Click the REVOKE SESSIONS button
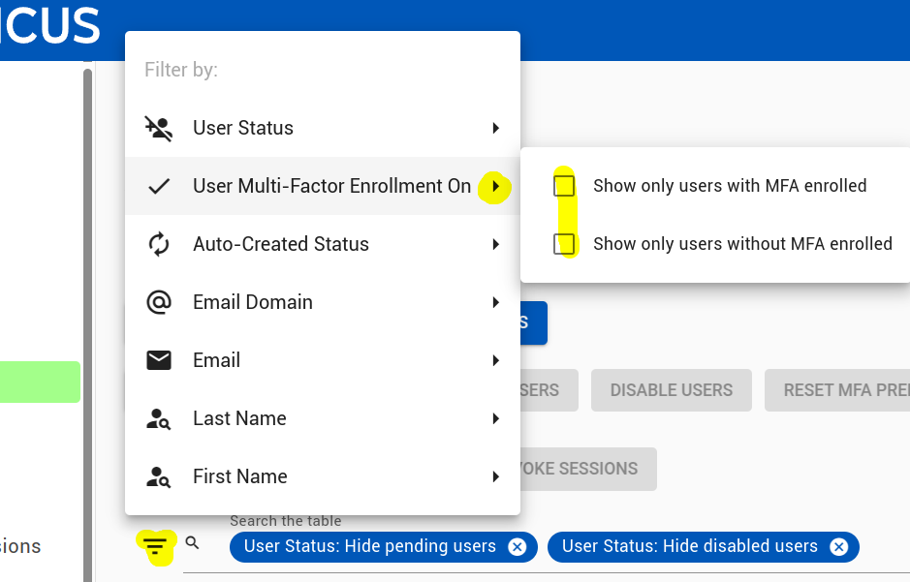910x582 pixels. pos(588,469)
